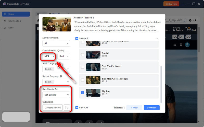Open the Quality dropdown set to Best
The width and height of the screenshot is (204, 127).
[x=64, y=56]
